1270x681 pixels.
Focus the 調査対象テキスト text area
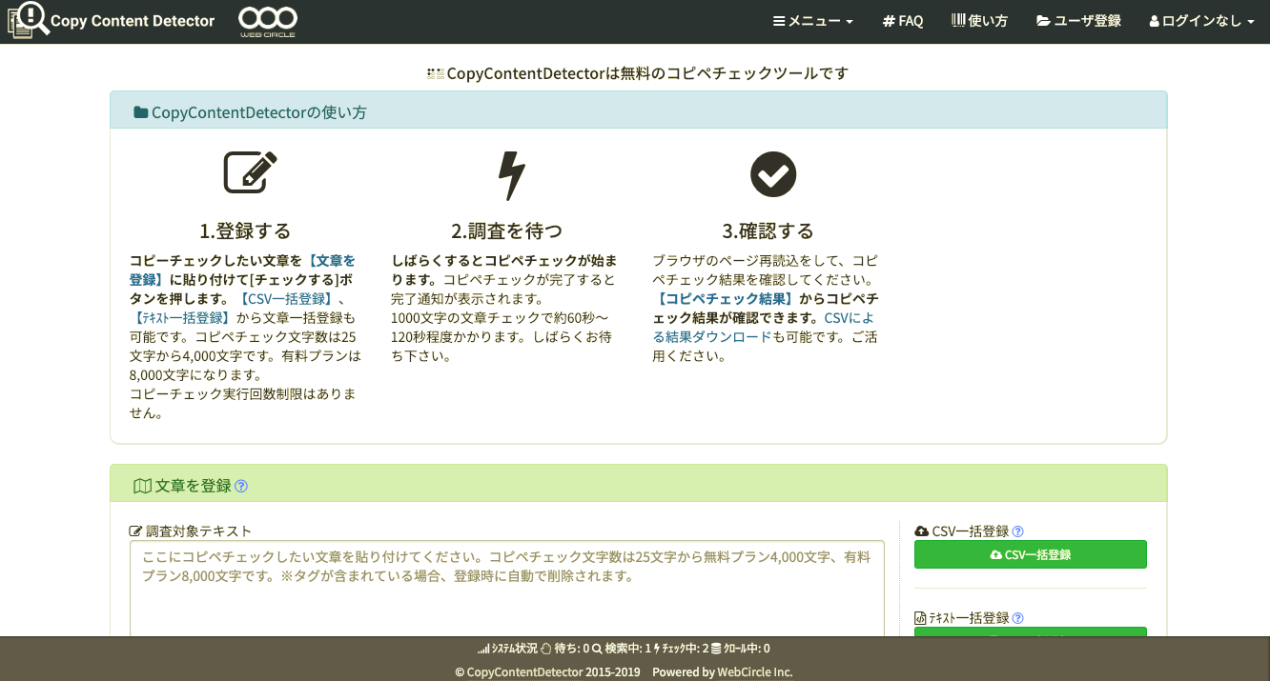click(507, 589)
